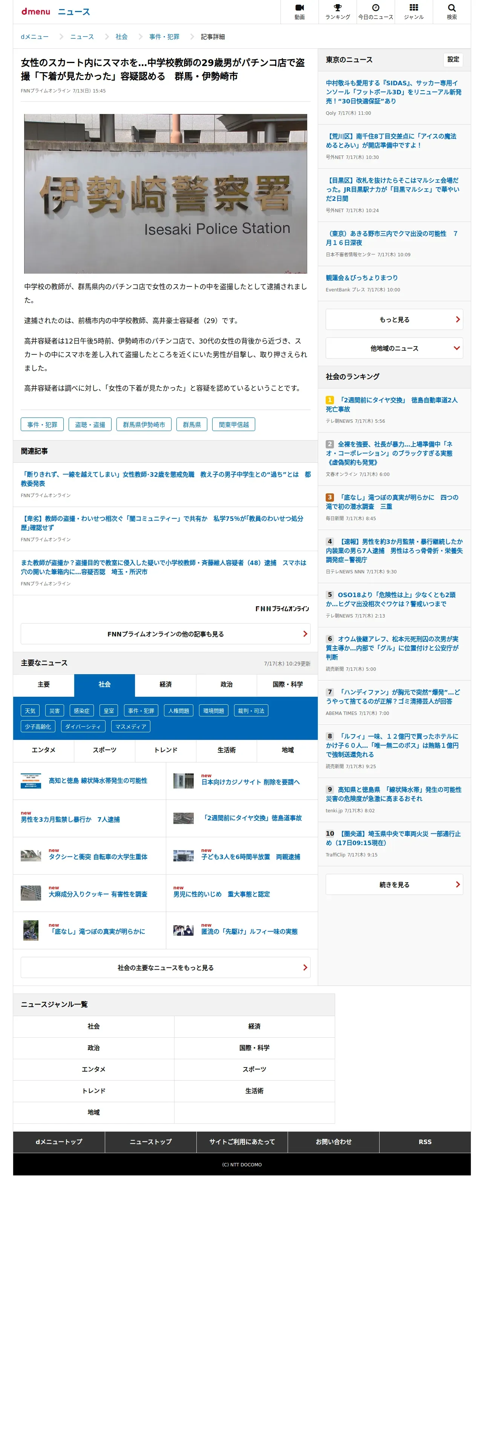Expand 他地域のニュース dropdown
Image resolution: width=484 pixels, height=1454 pixels.
(x=394, y=348)
